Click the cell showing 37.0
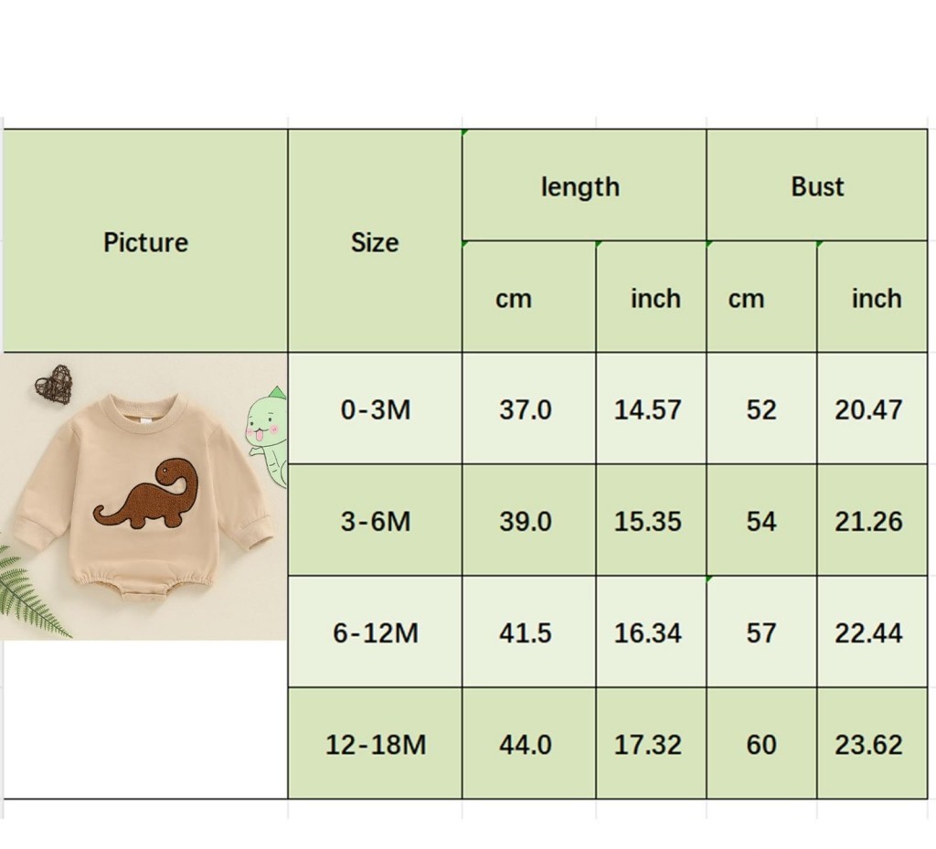 click(526, 409)
